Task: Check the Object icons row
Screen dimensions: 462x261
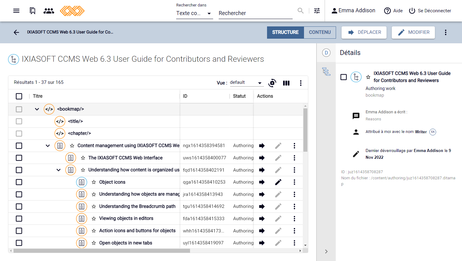Action: coord(19,182)
